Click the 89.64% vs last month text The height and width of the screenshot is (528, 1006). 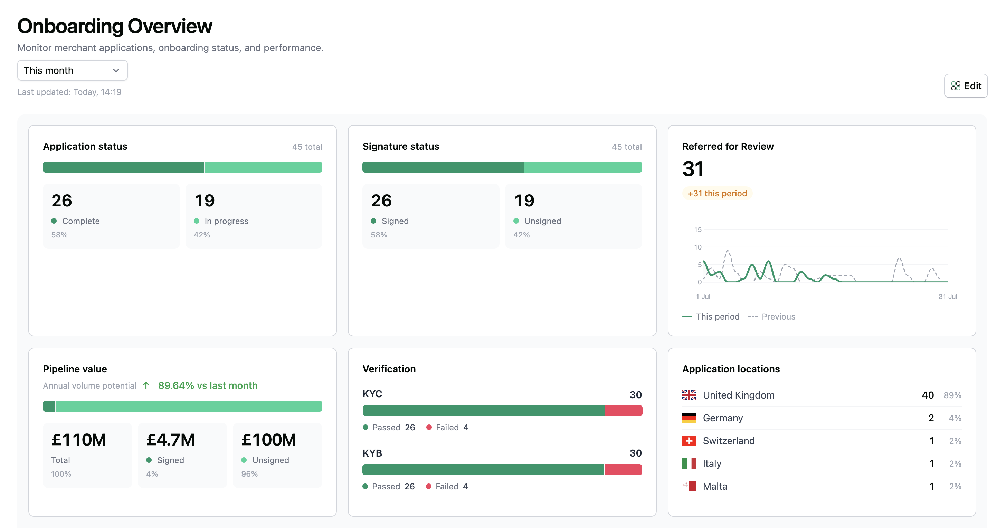208,385
